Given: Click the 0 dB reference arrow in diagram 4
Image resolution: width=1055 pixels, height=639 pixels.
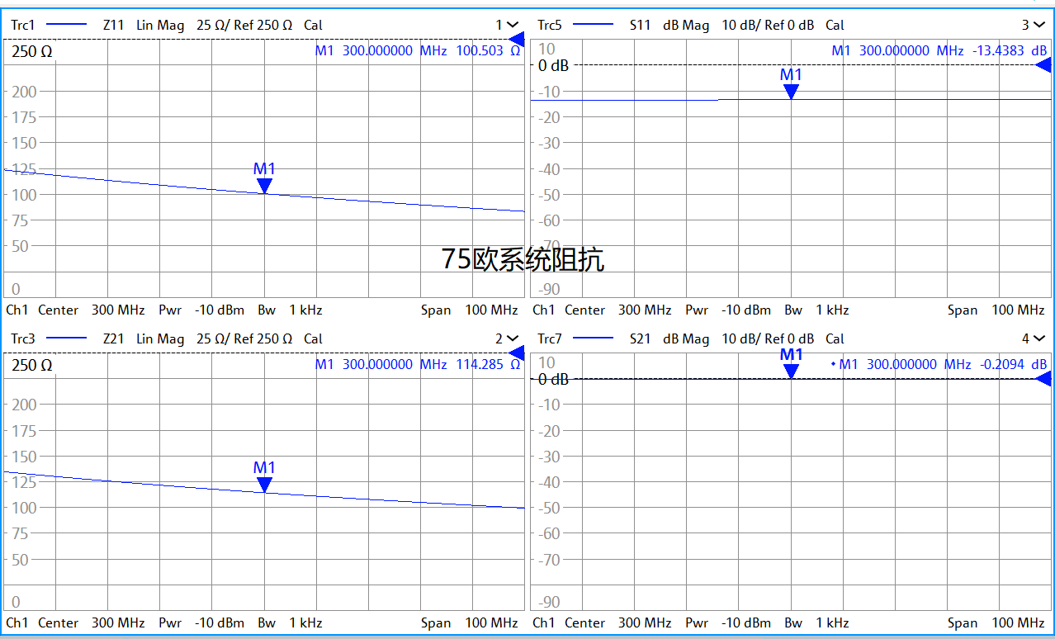Looking at the screenshot, I should pyautogui.click(x=1044, y=379).
